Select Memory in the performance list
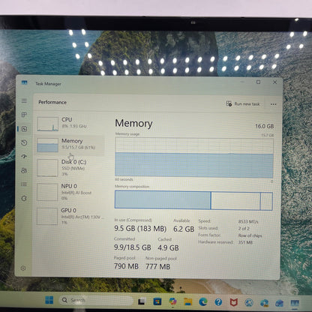 [x=70, y=145]
